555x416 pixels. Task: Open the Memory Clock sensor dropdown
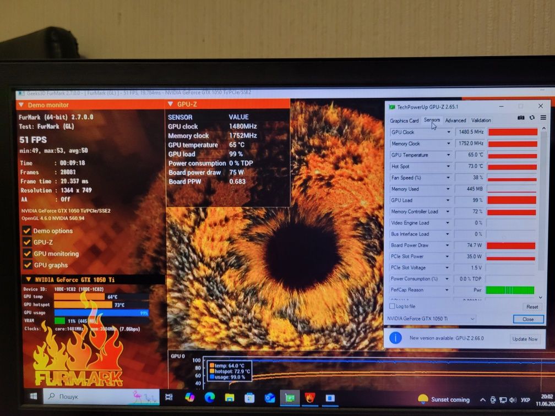[x=448, y=143]
